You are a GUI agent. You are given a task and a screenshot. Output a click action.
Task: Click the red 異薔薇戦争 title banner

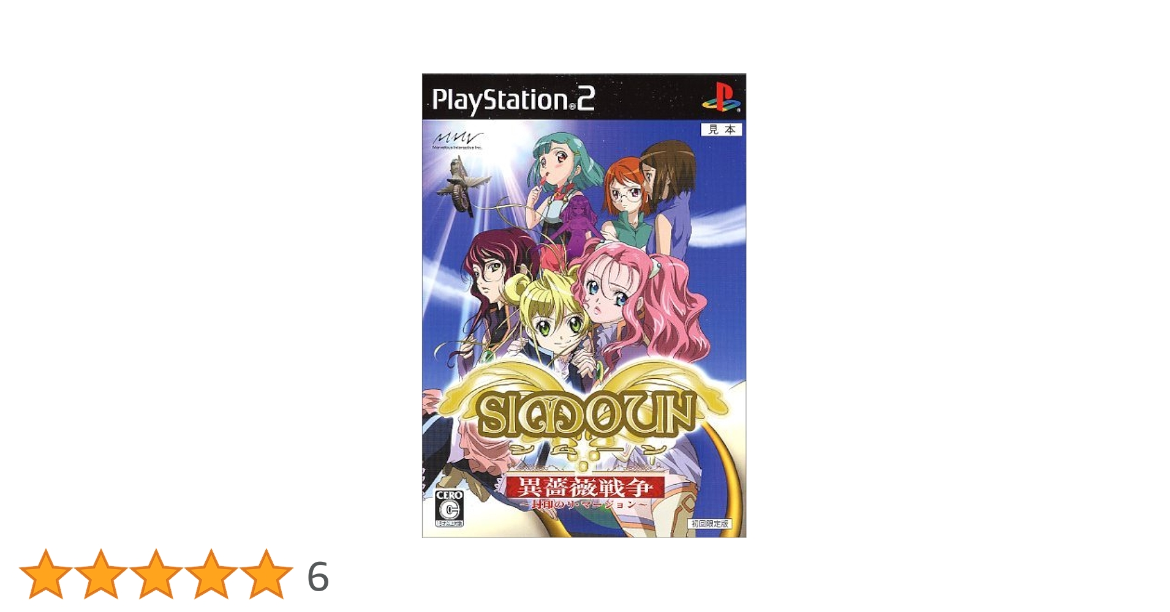tap(584, 487)
